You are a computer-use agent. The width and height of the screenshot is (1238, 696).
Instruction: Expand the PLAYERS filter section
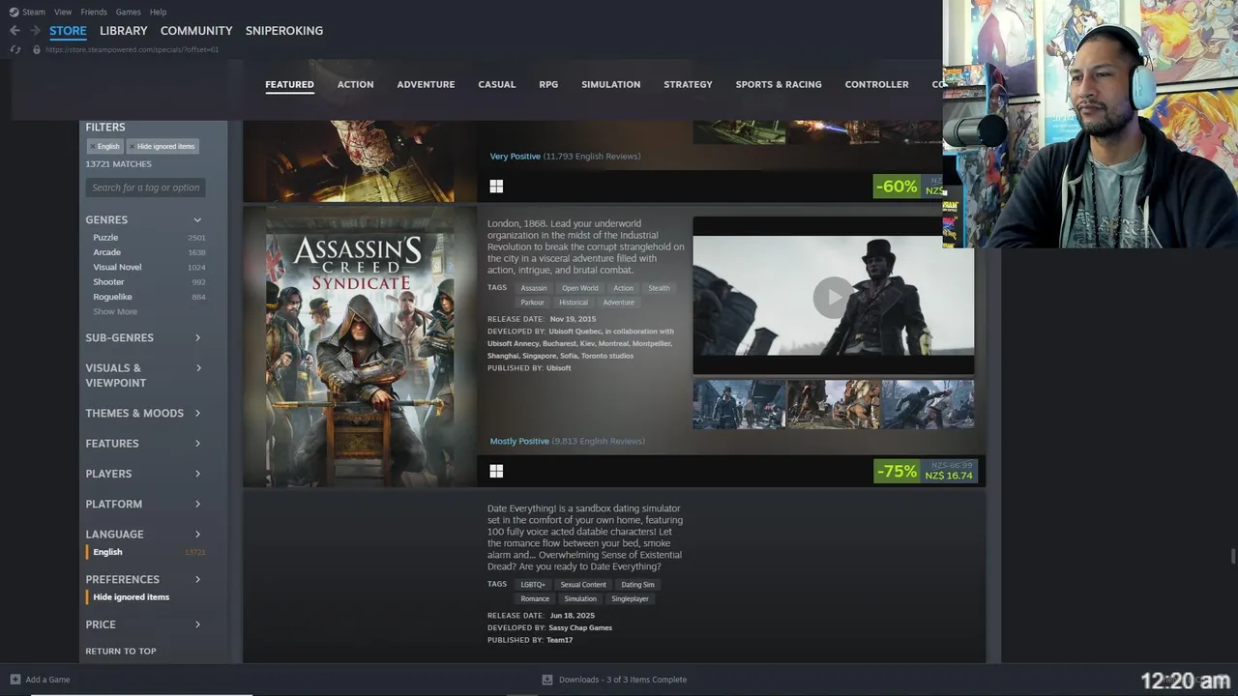click(x=145, y=474)
